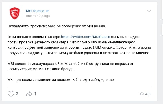Screen dimensions: 163x104
Task: Click the closing line 'Мы приносим извинения'
Action: click(x=61, y=80)
